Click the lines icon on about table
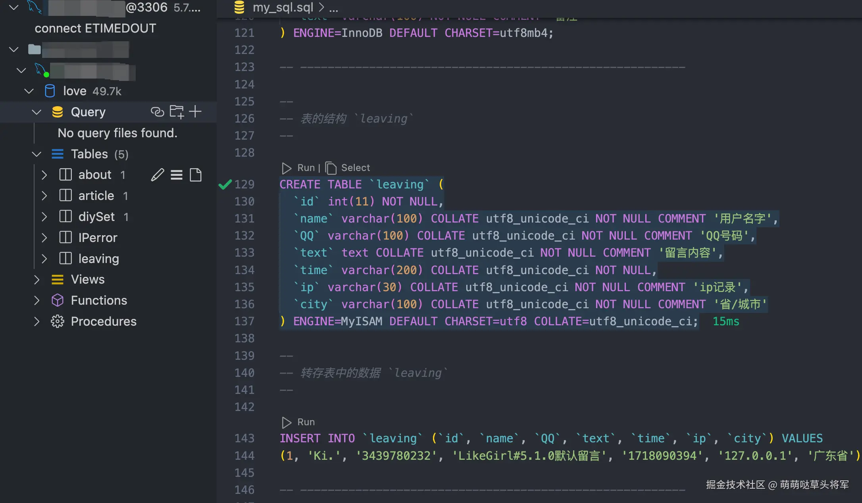Viewport: 862px width, 503px height. coord(177,175)
